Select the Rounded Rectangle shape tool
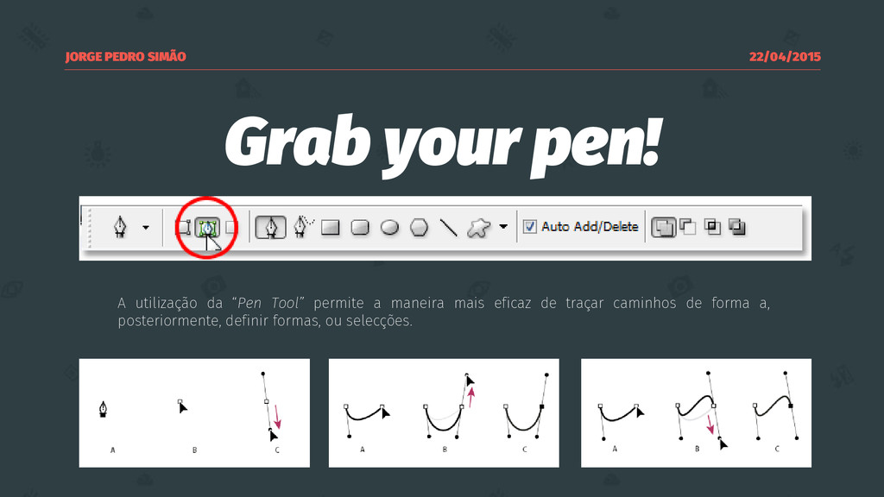The image size is (884, 497). tap(360, 228)
